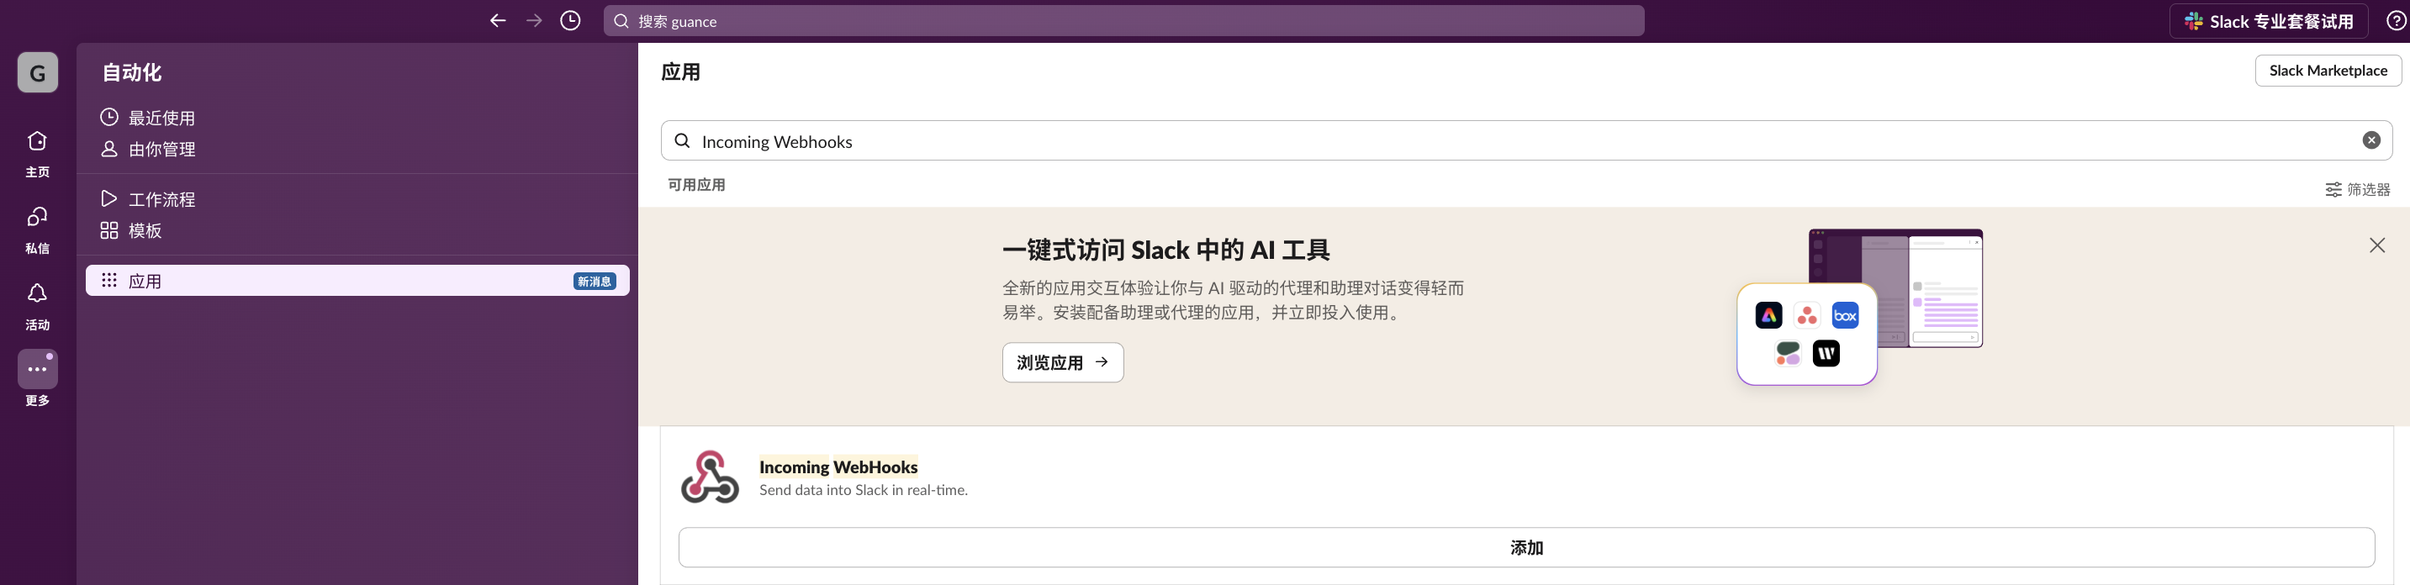Open 私信 direct messages

(38, 230)
